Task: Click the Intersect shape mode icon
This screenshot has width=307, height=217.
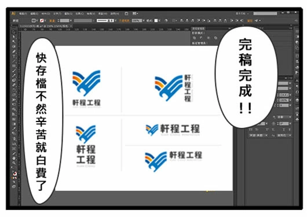Action: pos(209,38)
